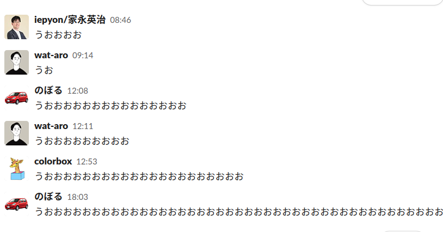Open のぼる's profile from the 12:08 message
The width and height of the screenshot is (443, 232).
pyautogui.click(x=48, y=90)
